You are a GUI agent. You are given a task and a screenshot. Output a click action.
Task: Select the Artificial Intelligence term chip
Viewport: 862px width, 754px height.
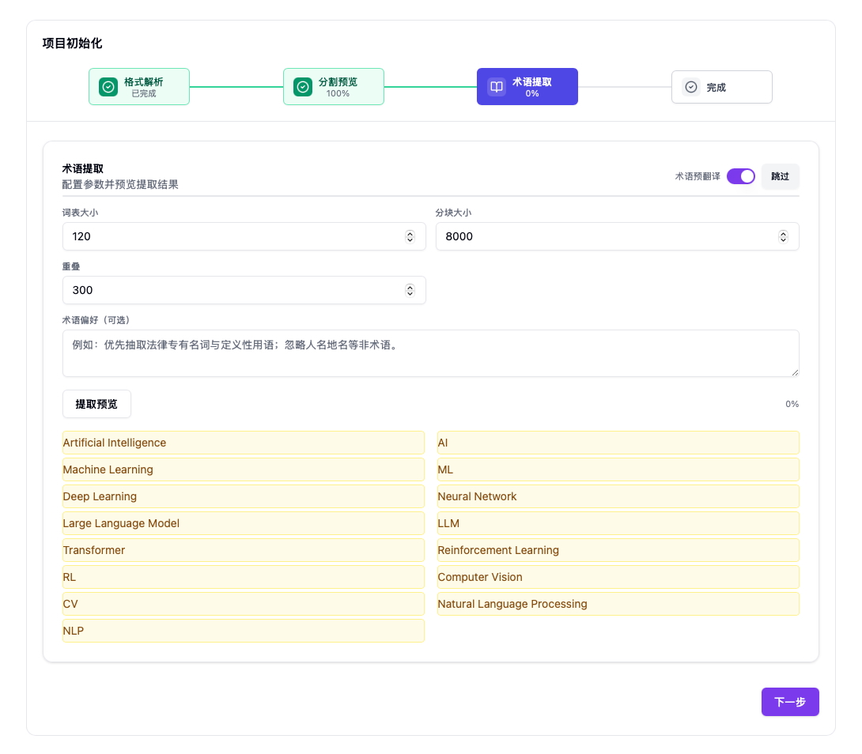[243, 443]
